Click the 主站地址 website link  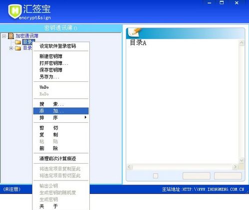[203, 189]
